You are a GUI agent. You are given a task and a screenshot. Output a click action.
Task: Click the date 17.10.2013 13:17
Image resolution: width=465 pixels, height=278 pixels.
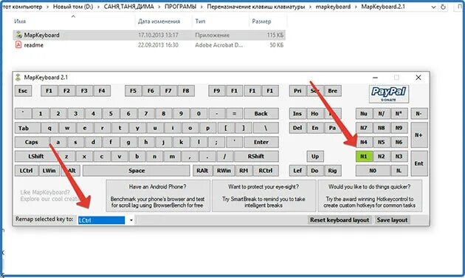(158, 35)
